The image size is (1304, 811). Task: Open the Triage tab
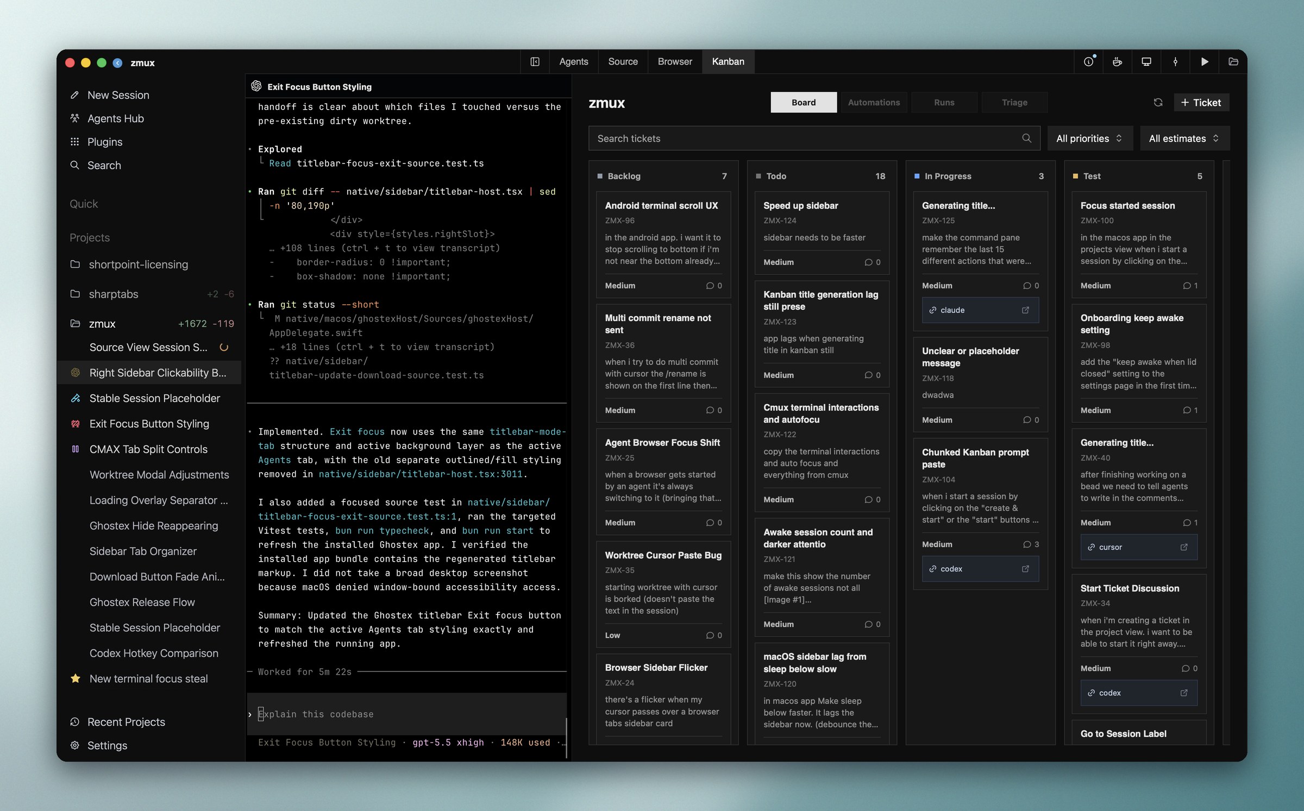pyautogui.click(x=1014, y=103)
